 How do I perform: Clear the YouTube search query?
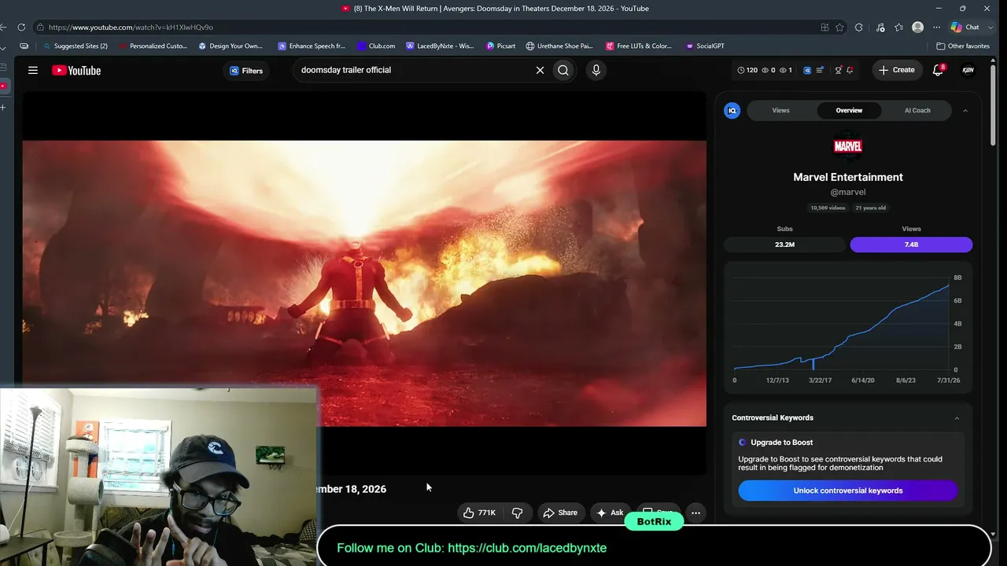pyautogui.click(x=540, y=70)
